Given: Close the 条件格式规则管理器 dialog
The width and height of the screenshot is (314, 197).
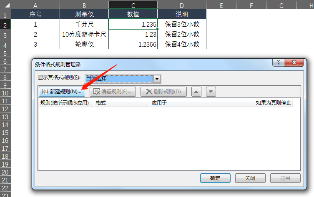Looking at the screenshot, I should 294,62.
